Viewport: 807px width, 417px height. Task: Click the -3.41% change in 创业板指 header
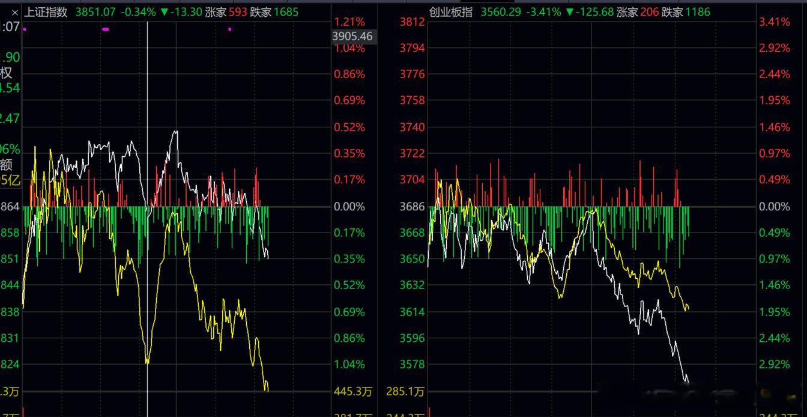(x=543, y=11)
